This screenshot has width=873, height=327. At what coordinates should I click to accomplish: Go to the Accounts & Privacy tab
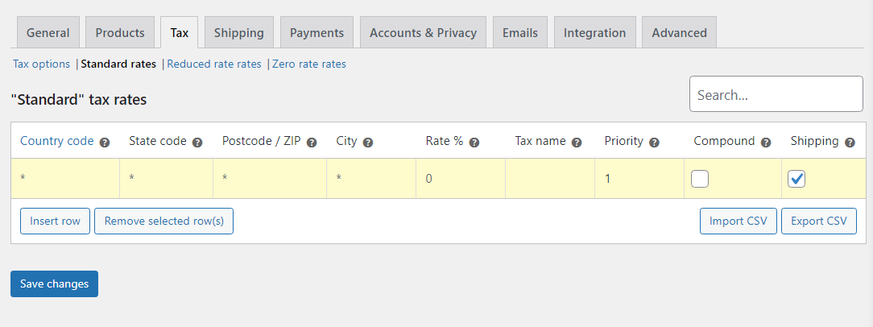click(x=423, y=33)
